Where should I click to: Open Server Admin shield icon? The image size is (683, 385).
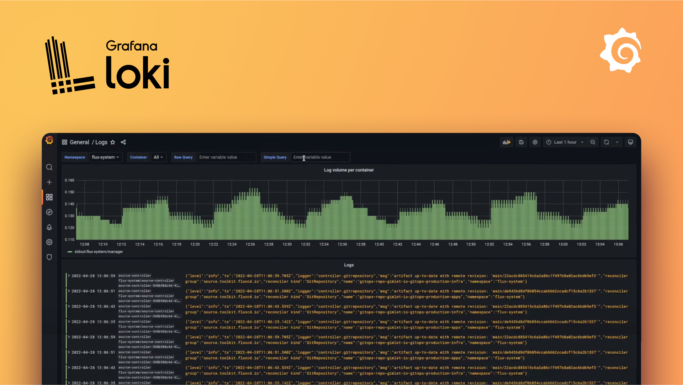[49, 257]
